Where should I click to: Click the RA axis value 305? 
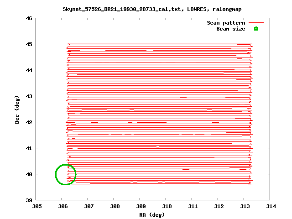point(37,206)
